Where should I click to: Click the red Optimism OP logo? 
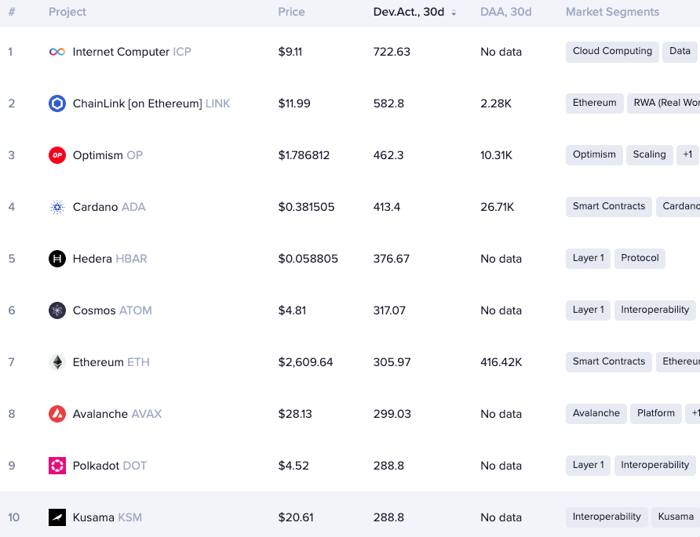(57, 155)
